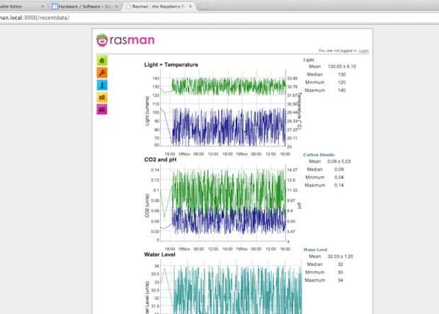The image size is (439, 314).
Task: Select the Water Level Minimum value 30
Action: coord(340,272)
